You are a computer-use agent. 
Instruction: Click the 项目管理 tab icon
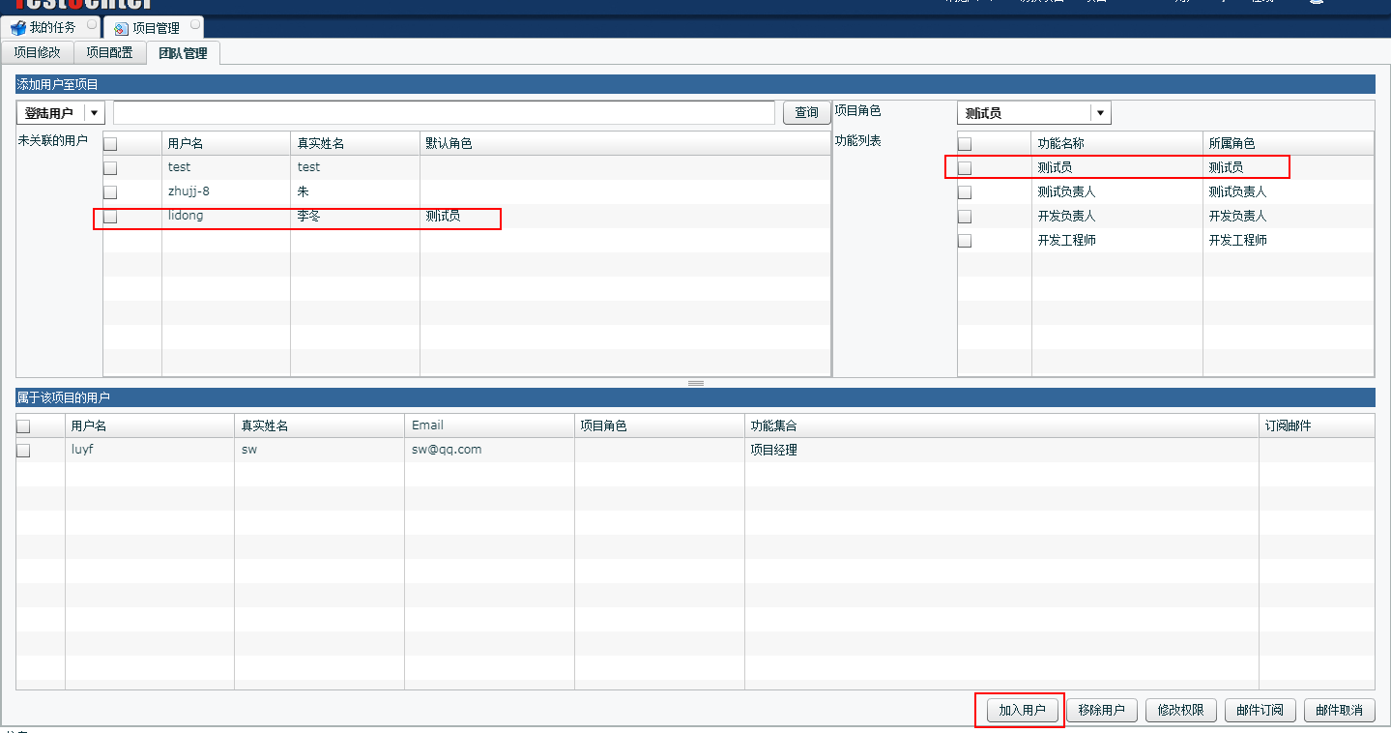tap(121, 29)
